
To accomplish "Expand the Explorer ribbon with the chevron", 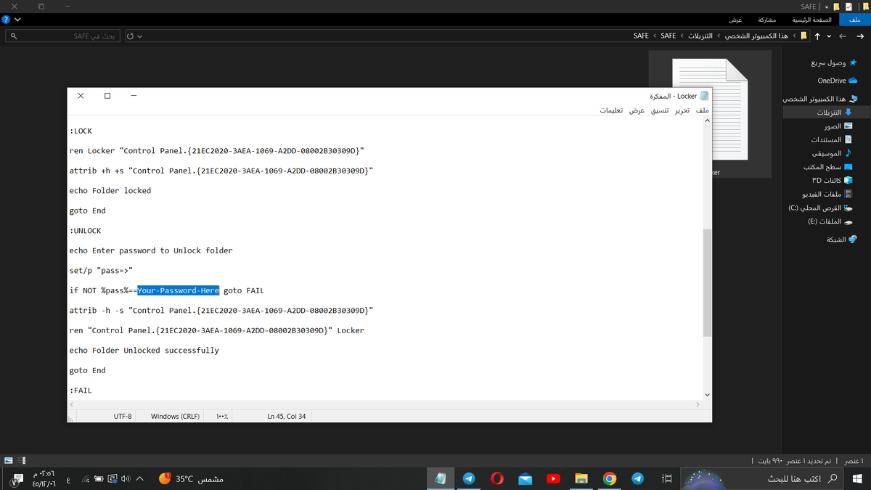I will click(18, 20).
